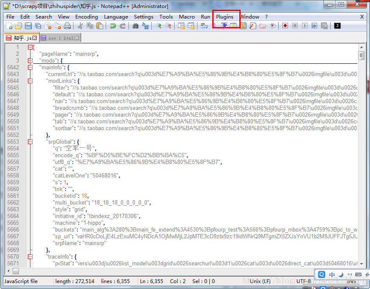Open the Window menu
Image resolution: width=370 pixels, height=289 pixels.
coord(249,17)
